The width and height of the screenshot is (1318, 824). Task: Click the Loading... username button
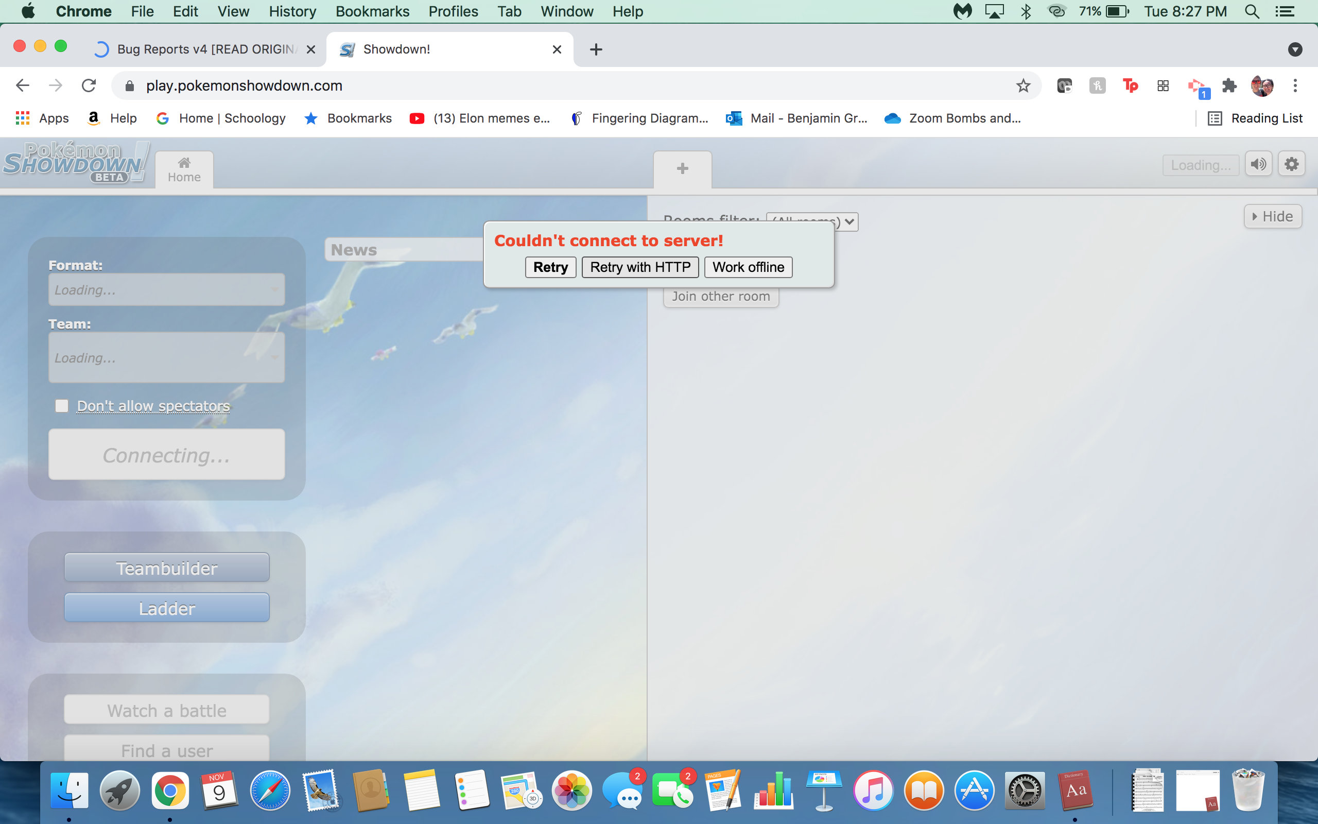pos(1201,165)
